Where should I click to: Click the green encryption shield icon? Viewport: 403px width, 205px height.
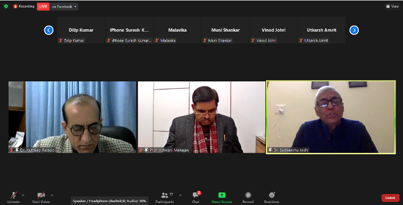coord(6,7)
